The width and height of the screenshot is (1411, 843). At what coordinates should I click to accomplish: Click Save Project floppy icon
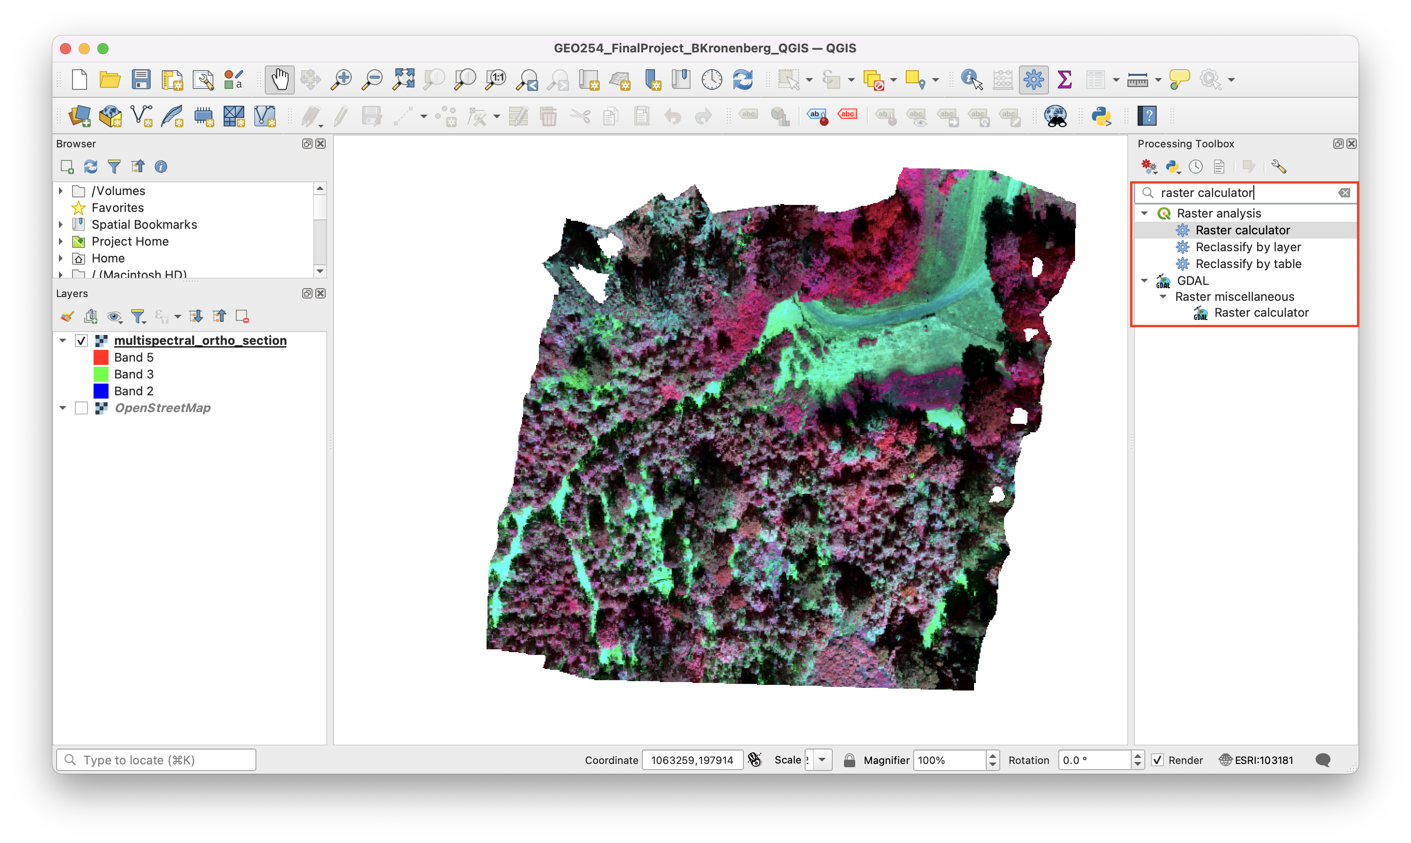141,80
